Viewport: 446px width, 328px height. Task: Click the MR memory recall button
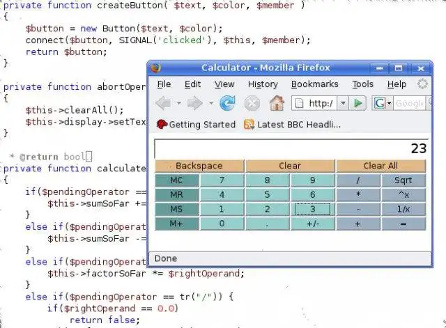(x=176, y=195)
